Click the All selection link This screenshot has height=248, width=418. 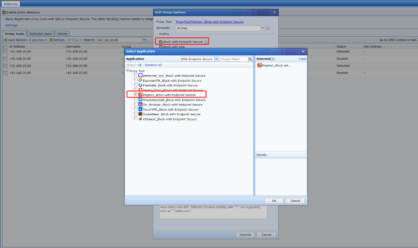pyautogui.click(x=140, y=65)
